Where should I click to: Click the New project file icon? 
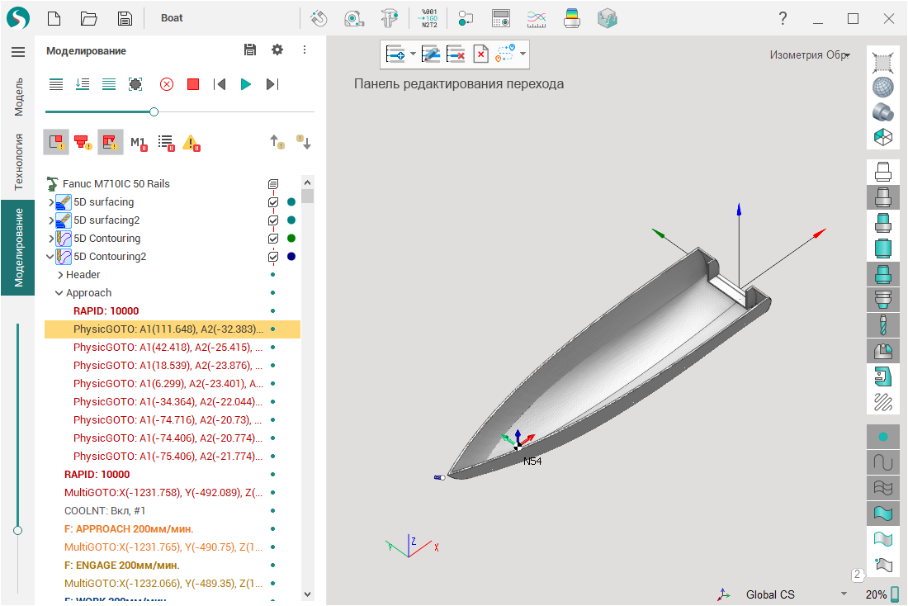click(54, 18)
